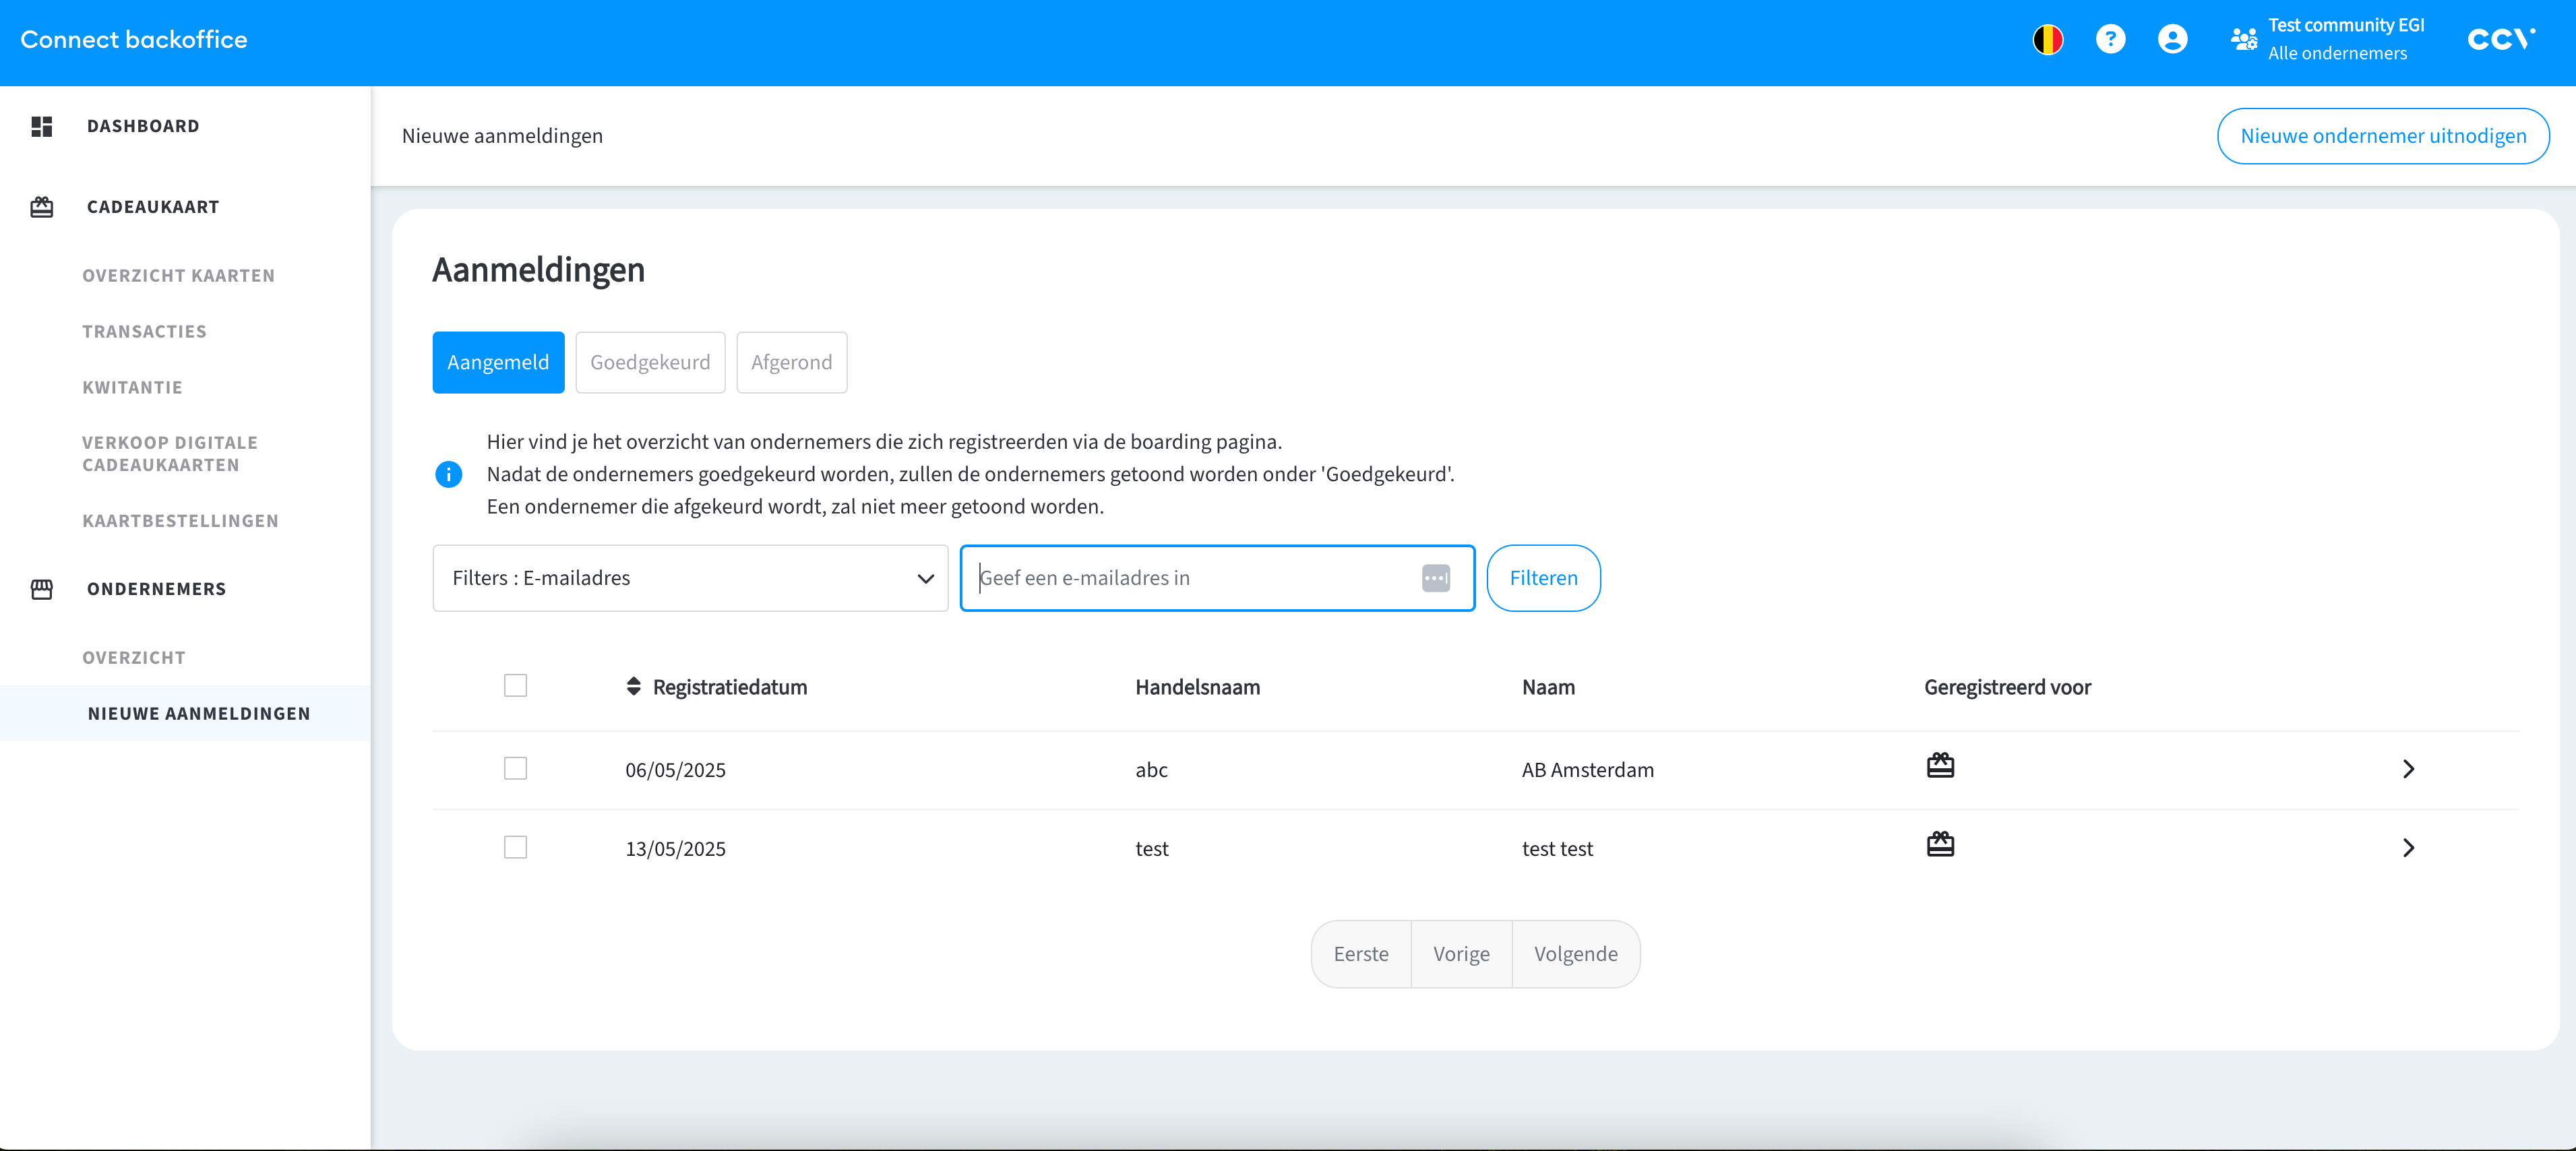This screenshot has width=2576, height=1151.
Task: Open the Filters E-mailadres dropdown
Action: click(690, 578)
